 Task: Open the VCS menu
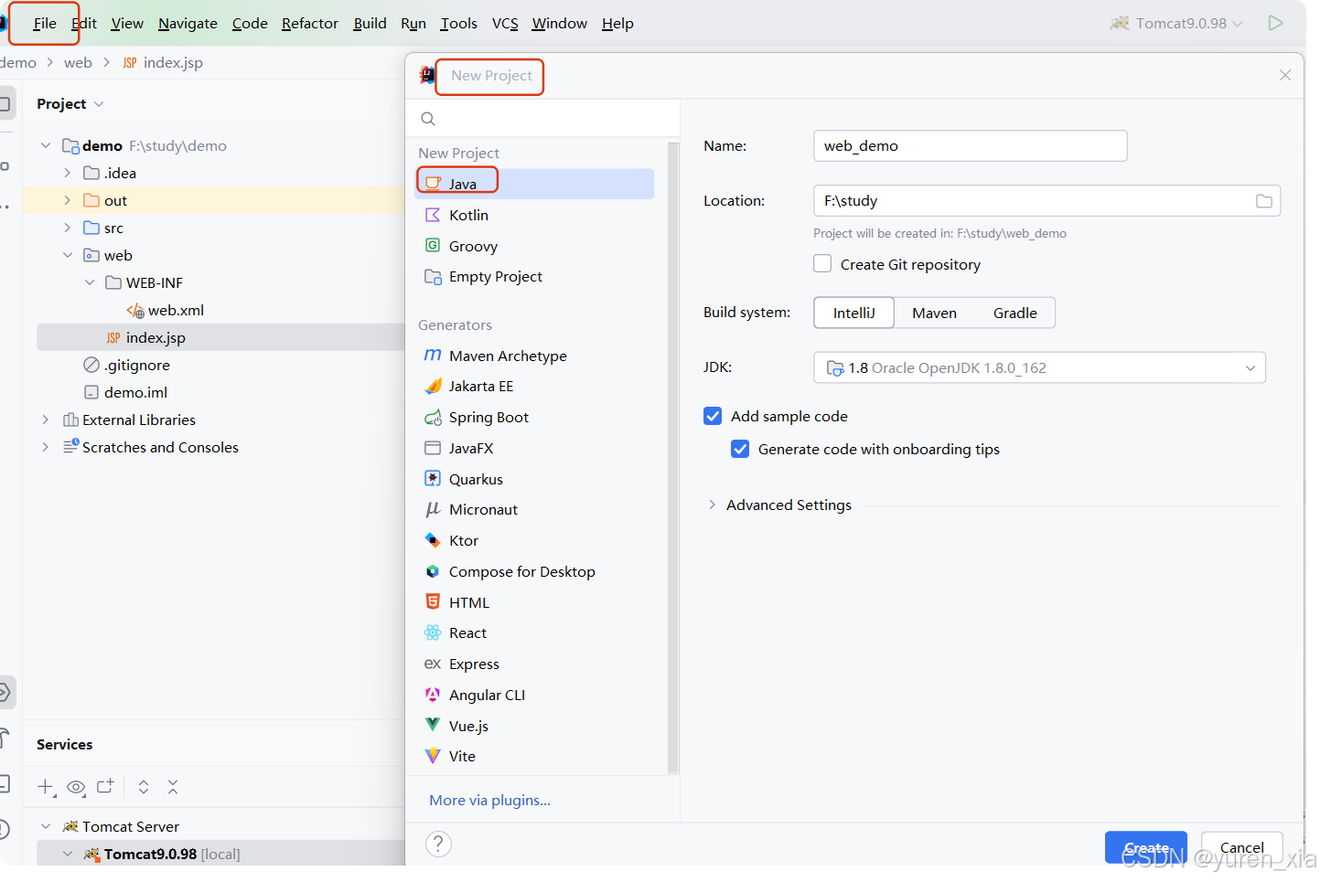[505, 24]
